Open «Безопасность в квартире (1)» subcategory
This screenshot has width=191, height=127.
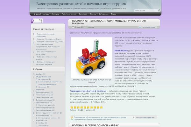click(x=50, y=82)
